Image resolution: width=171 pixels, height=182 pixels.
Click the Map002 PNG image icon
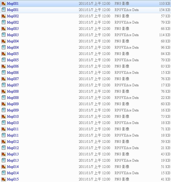pos(4,16)
